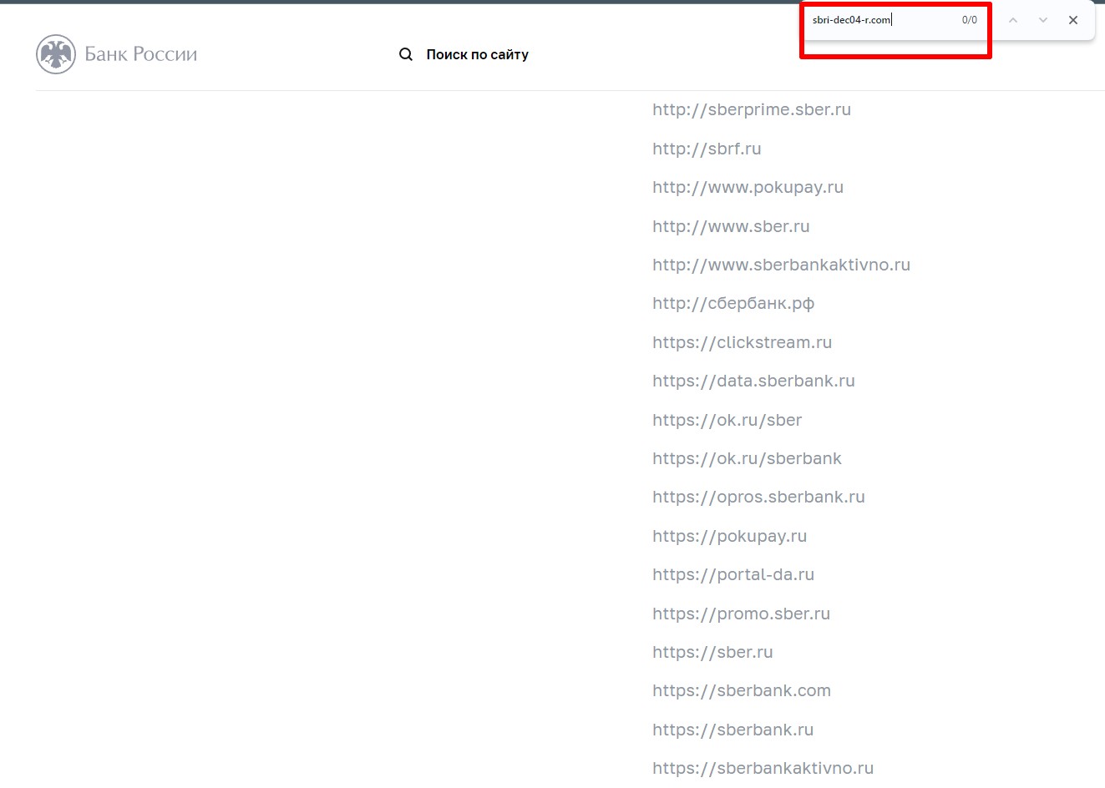Go to next find result arrow
1105x788 pixels.
pos(1043,20)
